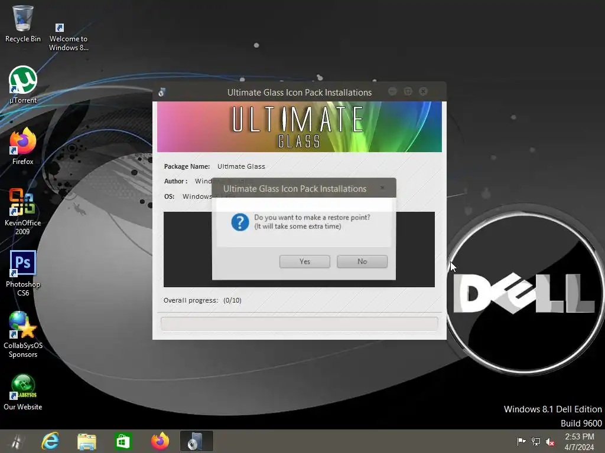
Task: Open the Recycle Bin desktop icon
Action: click(23, 24)
